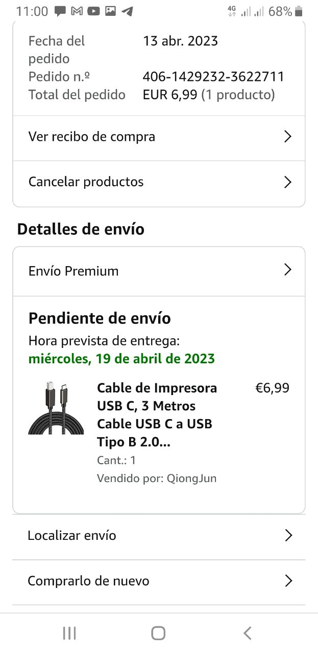Viewport: 318px width, 655px height.
Task: Expand the Cancelar productos chevron
Action: tap(288, 182)
